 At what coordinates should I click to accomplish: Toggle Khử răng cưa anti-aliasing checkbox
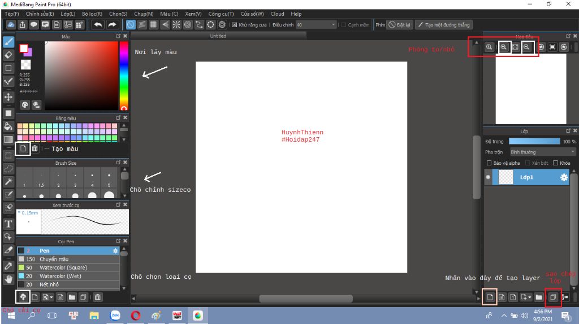pyautogui.click(x=235, y=25)
